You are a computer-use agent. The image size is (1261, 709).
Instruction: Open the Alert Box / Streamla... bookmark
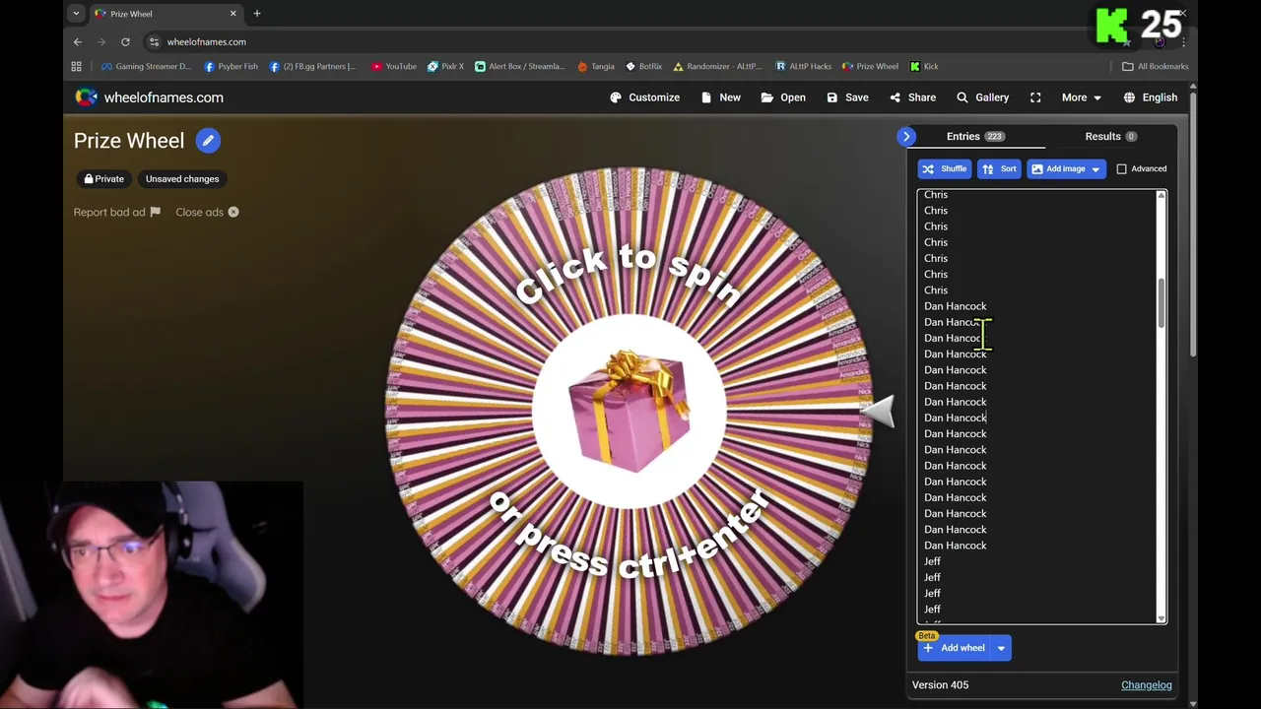tap(519, 67)
